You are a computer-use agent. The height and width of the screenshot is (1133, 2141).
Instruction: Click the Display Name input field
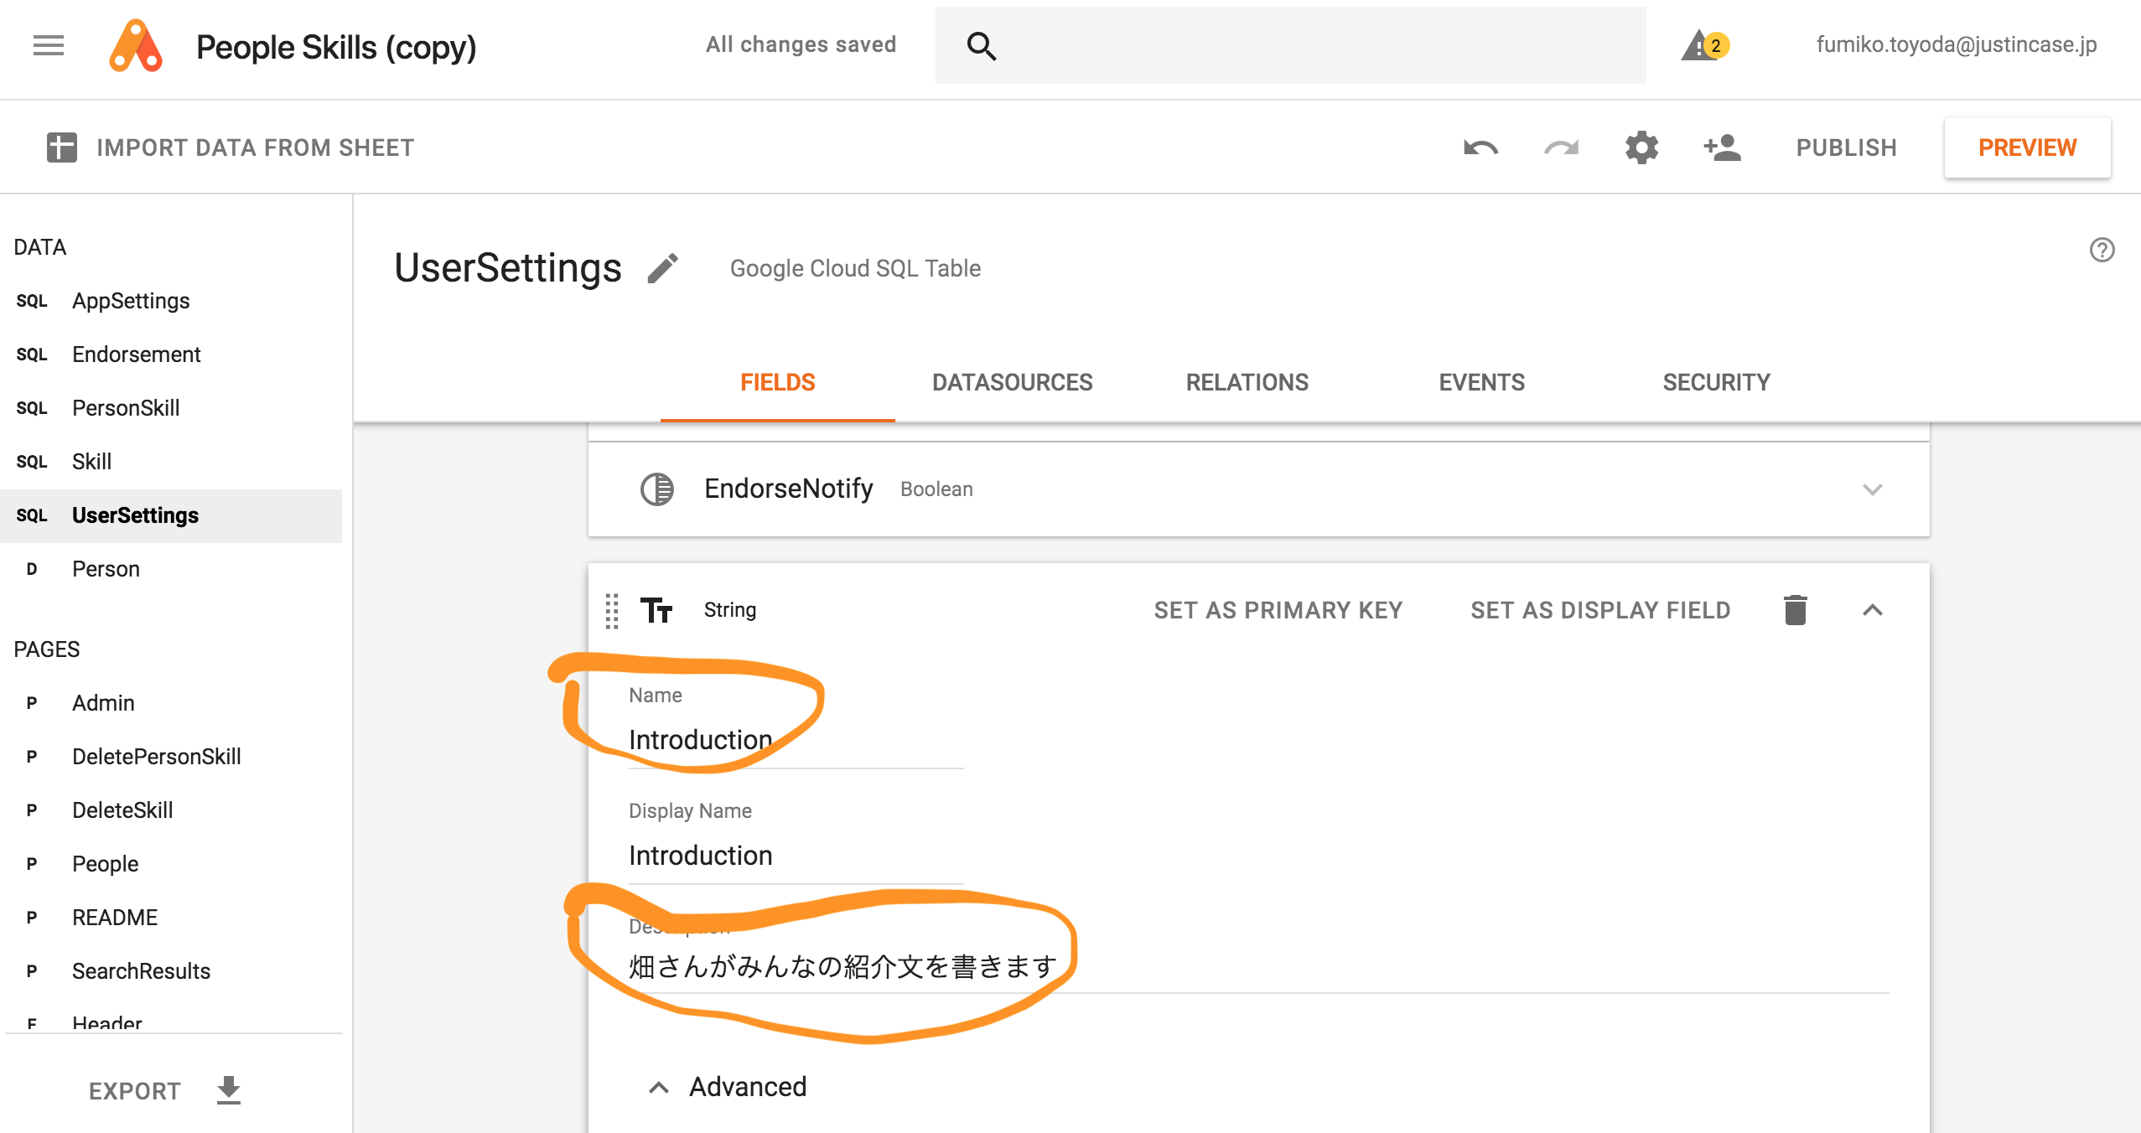click(795, 856)
